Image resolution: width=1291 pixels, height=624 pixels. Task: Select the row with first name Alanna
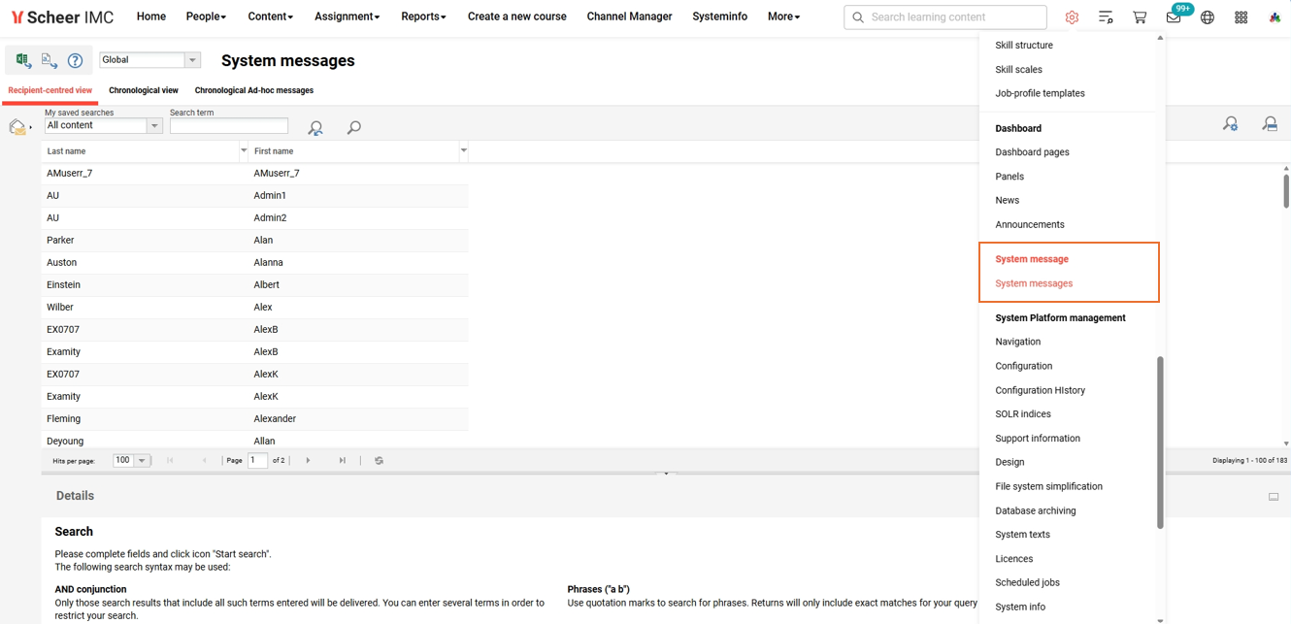pyautogui.click(x=254, y=262)
